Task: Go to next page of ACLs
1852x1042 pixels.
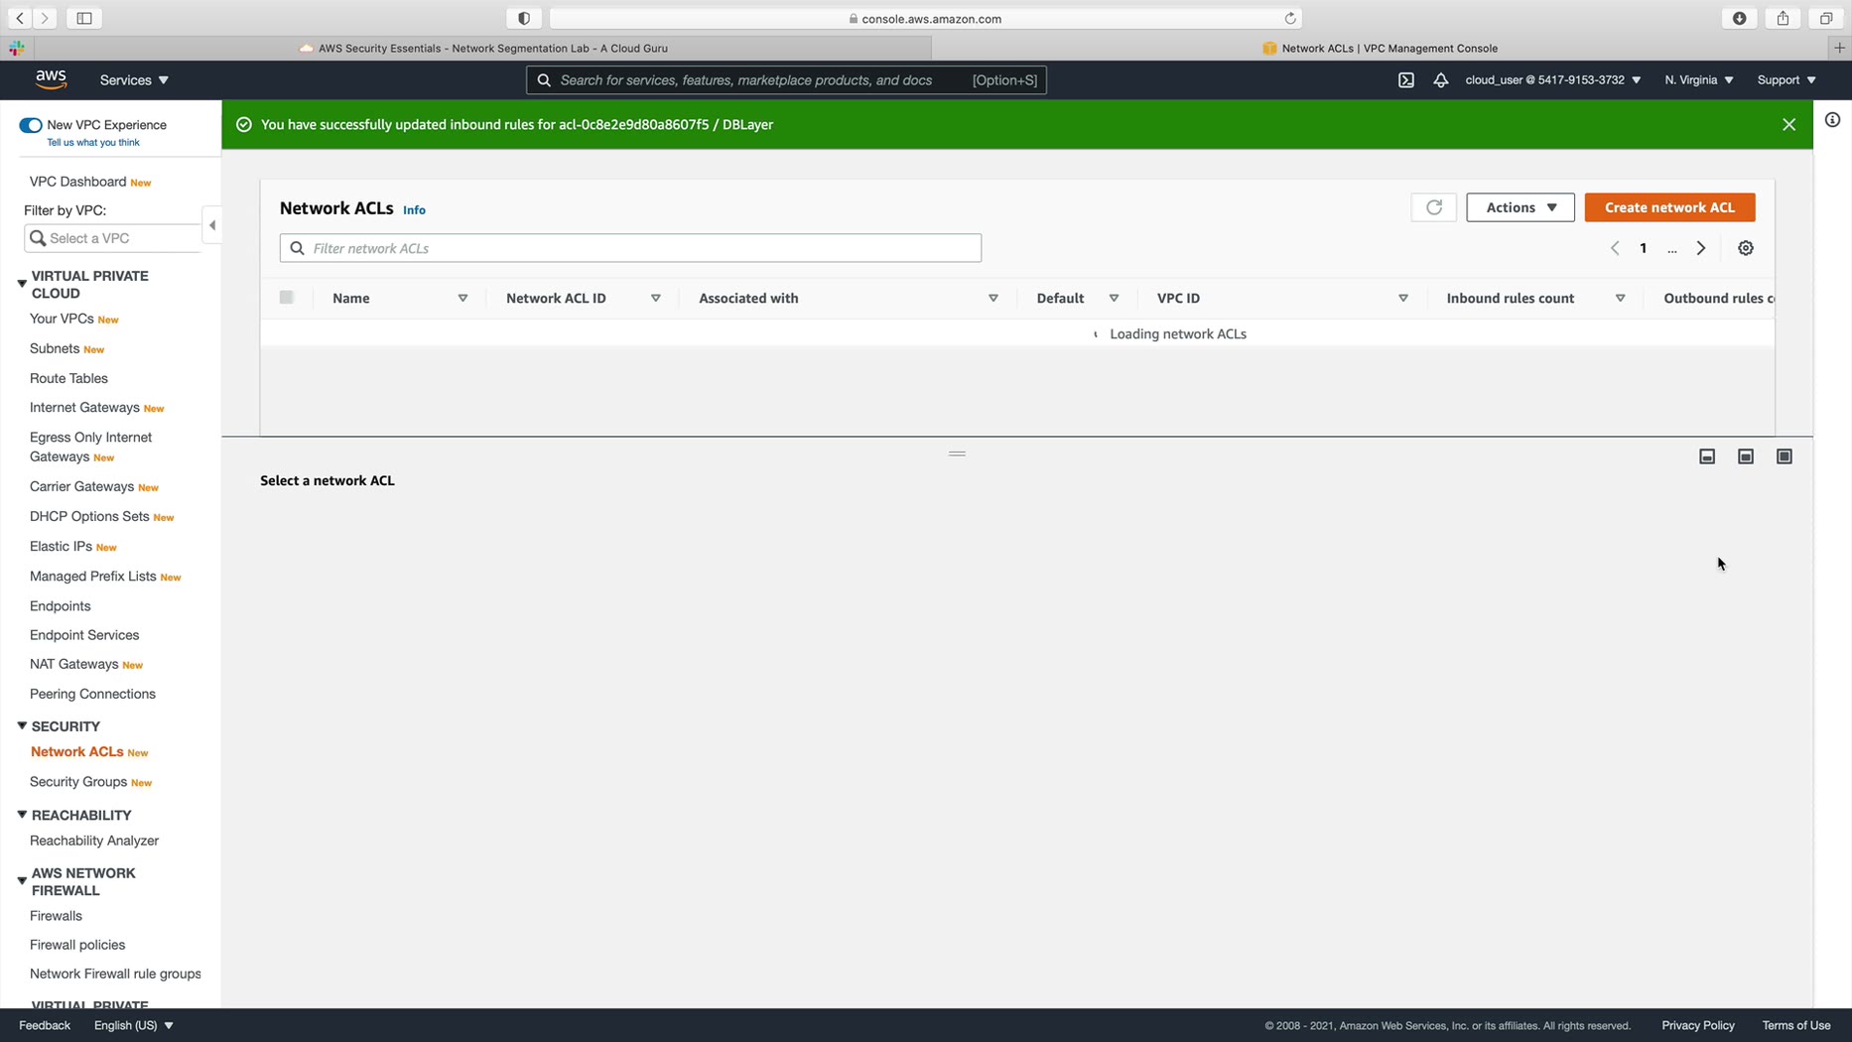Action: [1700, 248]
